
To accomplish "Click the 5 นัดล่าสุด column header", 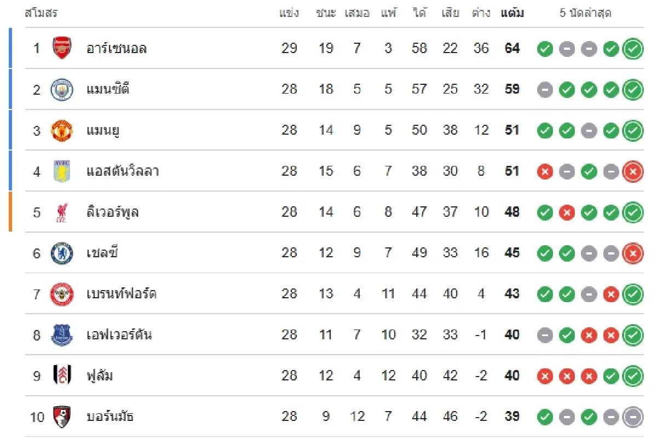I will [x=585, y=13].
